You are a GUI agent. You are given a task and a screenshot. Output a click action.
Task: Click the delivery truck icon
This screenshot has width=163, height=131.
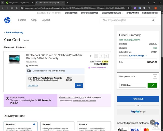pos(29,71)
